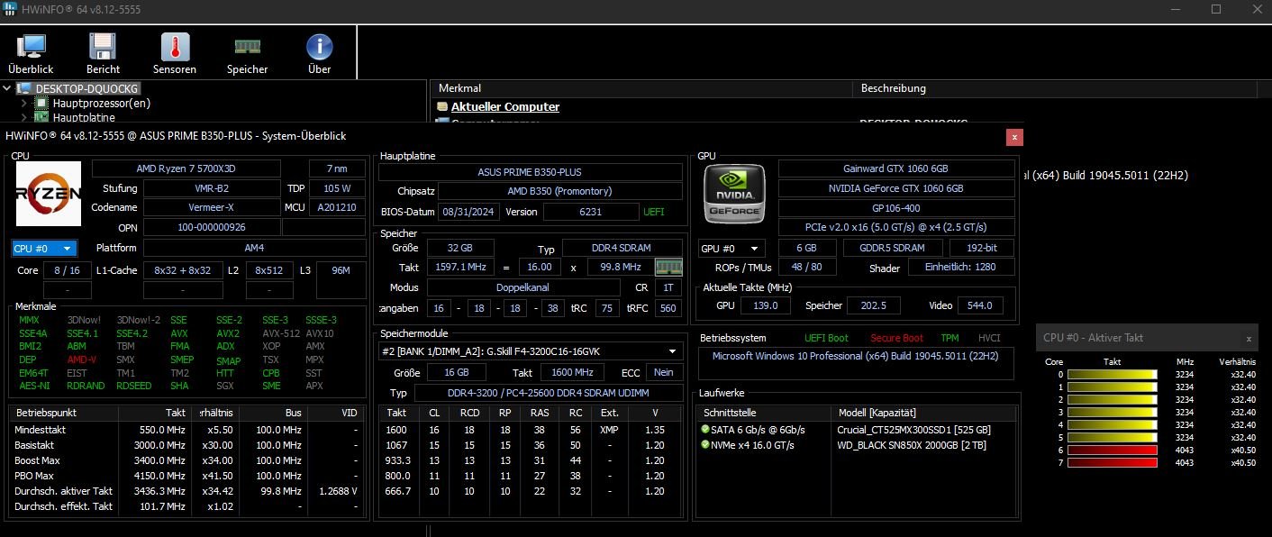Click the XMP entry in the memory timings table
Viewport: 1272px width, 537px height.
(x=608, y=430)
